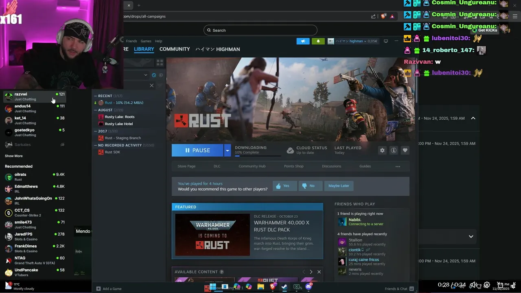
Task: Open more Rust page links ellipsis
Action: click(398, 166)
